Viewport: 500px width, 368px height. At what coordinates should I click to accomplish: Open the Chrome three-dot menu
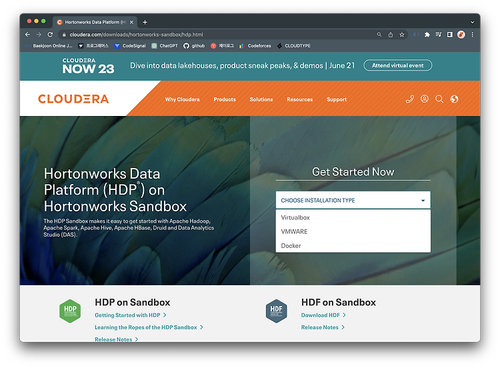pyautogui.click(x=472, y=35)
